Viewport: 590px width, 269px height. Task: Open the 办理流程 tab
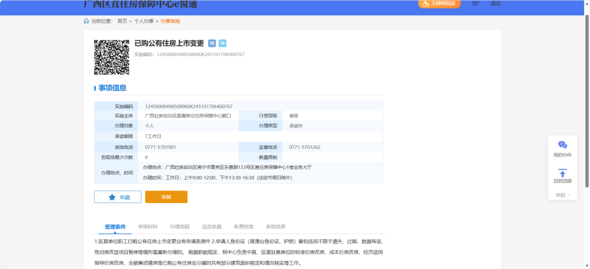pyautogui.click(x=179, y=227)
